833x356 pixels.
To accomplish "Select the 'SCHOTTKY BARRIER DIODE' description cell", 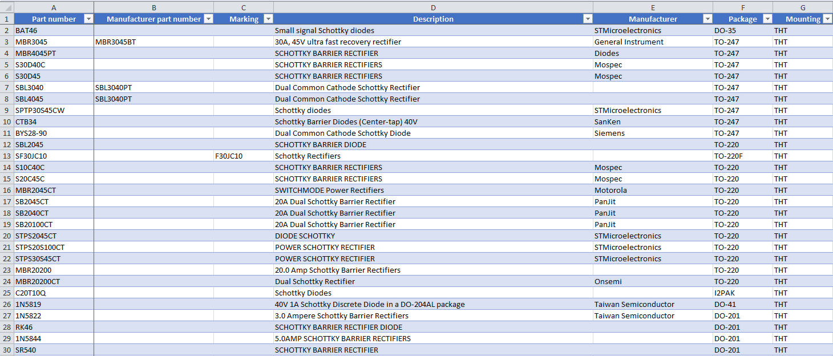I will (434, 144).
